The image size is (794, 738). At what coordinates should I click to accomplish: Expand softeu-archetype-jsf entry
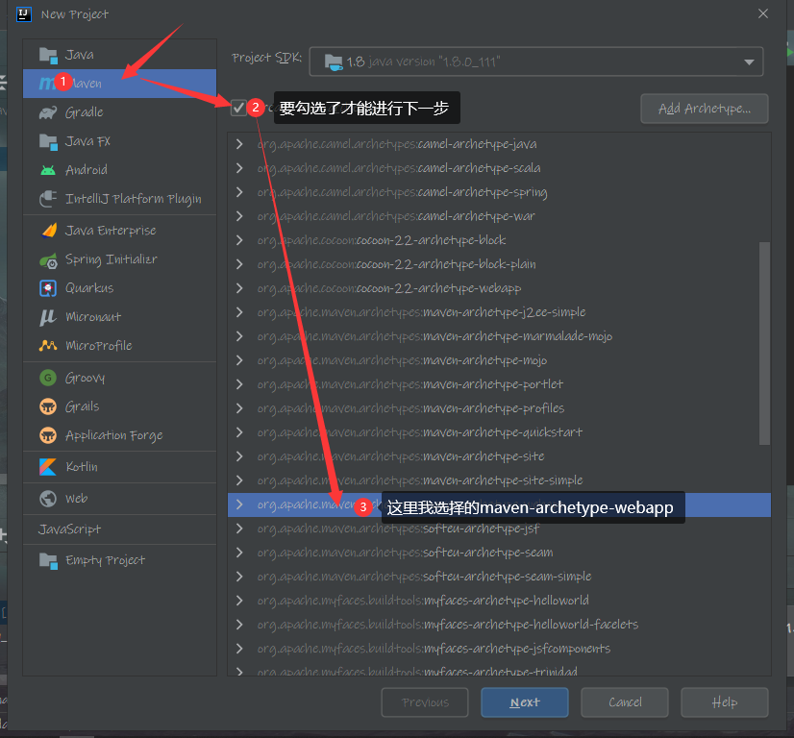pos(239,529)
